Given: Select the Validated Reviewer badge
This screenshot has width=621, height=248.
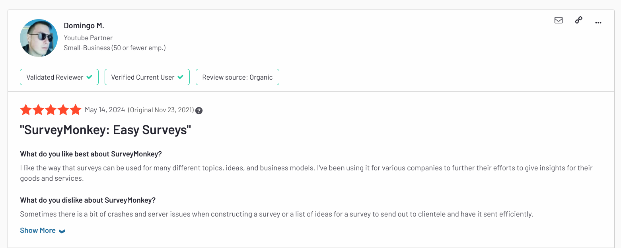Looking at the screenshot, I should click(x=59, y=77).
